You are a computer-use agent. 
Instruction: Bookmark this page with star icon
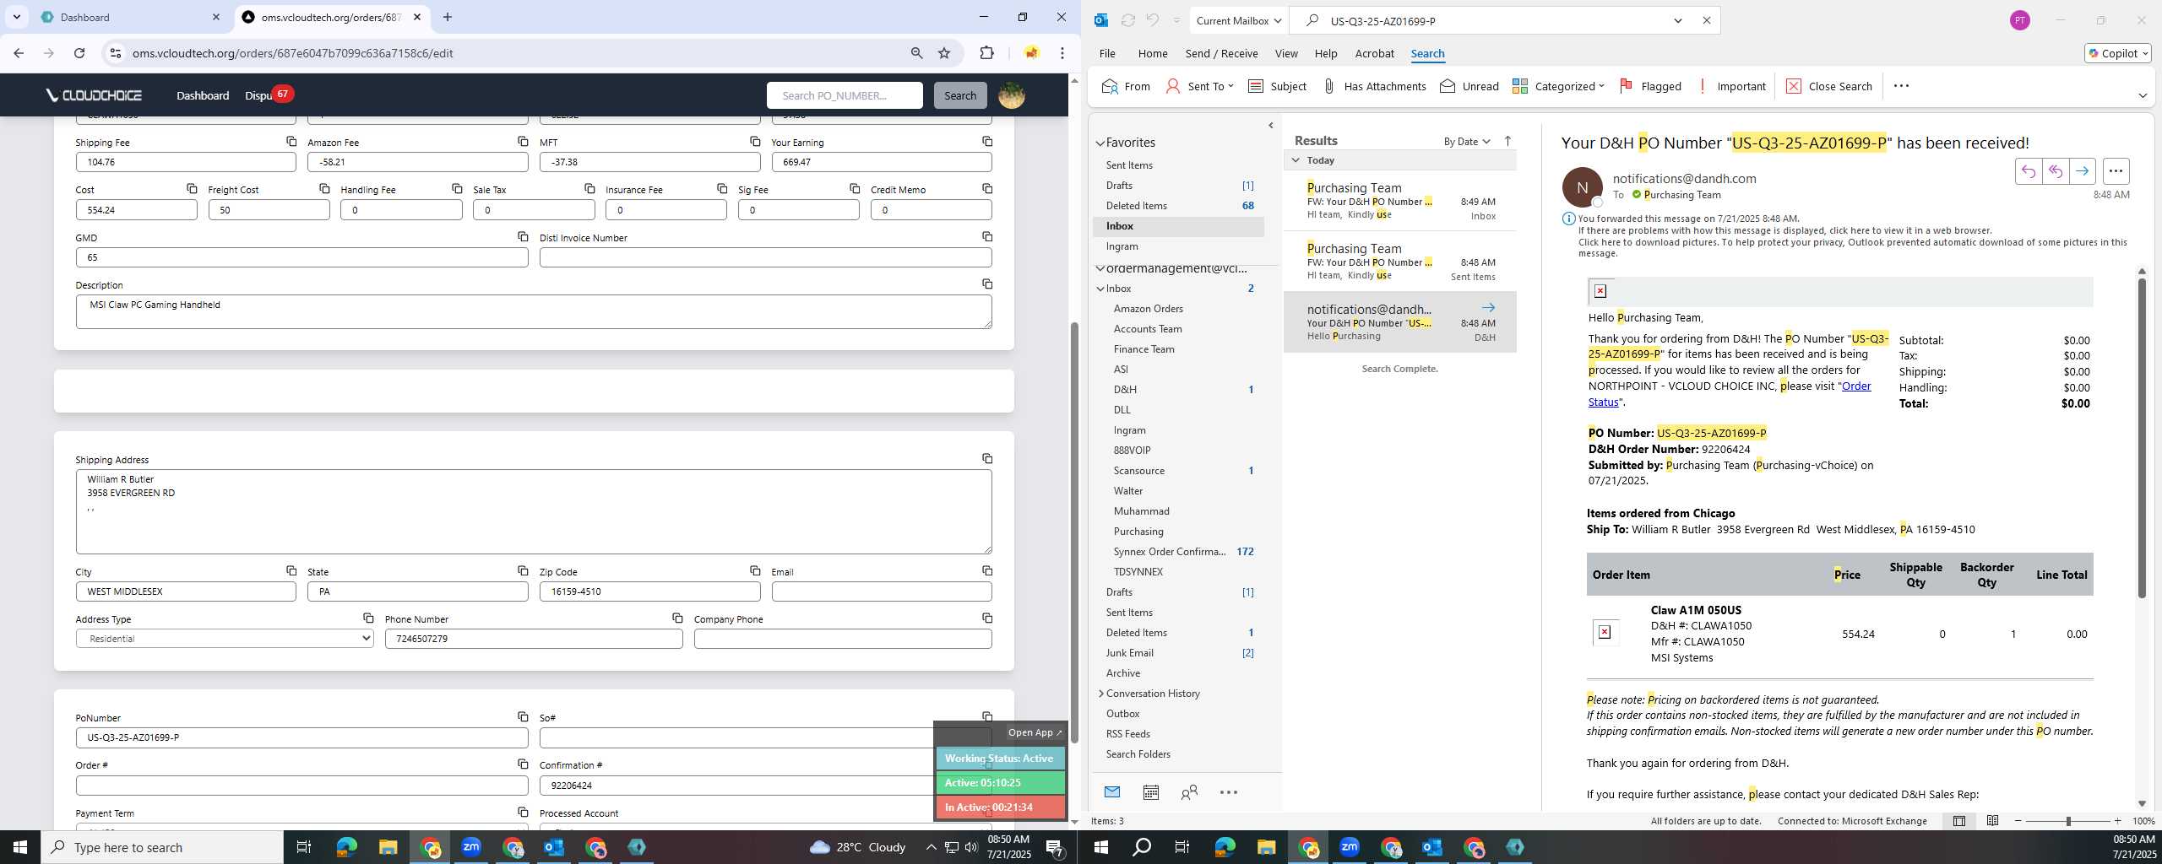tap(944, 53)
